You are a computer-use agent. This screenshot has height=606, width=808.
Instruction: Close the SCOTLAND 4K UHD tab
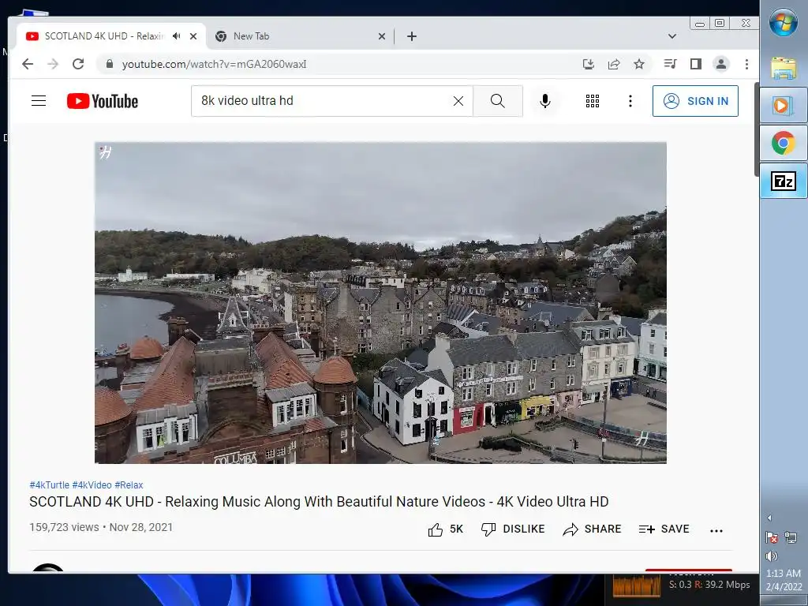point(193,36)
